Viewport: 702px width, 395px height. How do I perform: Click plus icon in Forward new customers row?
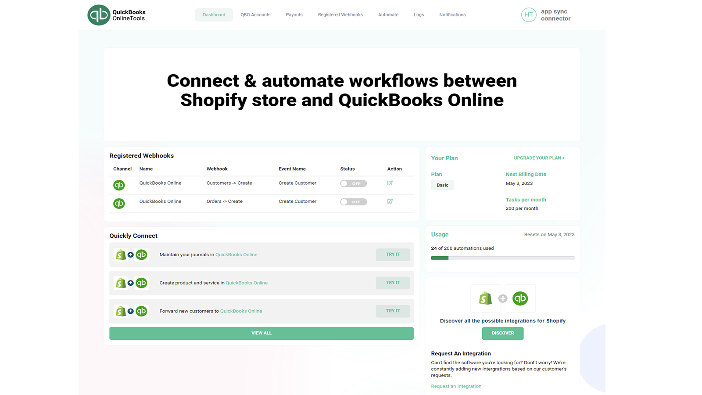point(131,311)
